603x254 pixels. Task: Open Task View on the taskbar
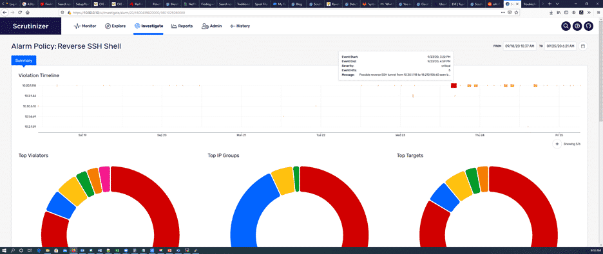pos(30,250)
